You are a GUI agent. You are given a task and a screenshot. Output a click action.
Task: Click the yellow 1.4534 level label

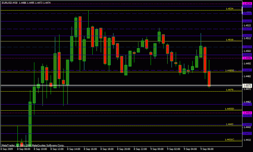230,9
